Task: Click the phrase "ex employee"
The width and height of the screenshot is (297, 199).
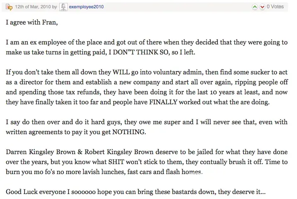Action: pyautogui.click(x=44, y=42)
